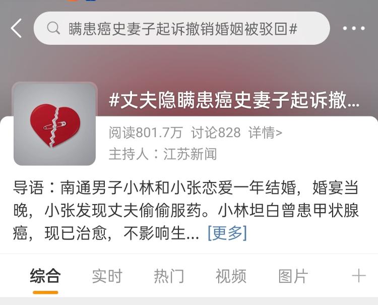Open the broken heart topic thumbnail
378x305 pixels.
pos(55,124)
